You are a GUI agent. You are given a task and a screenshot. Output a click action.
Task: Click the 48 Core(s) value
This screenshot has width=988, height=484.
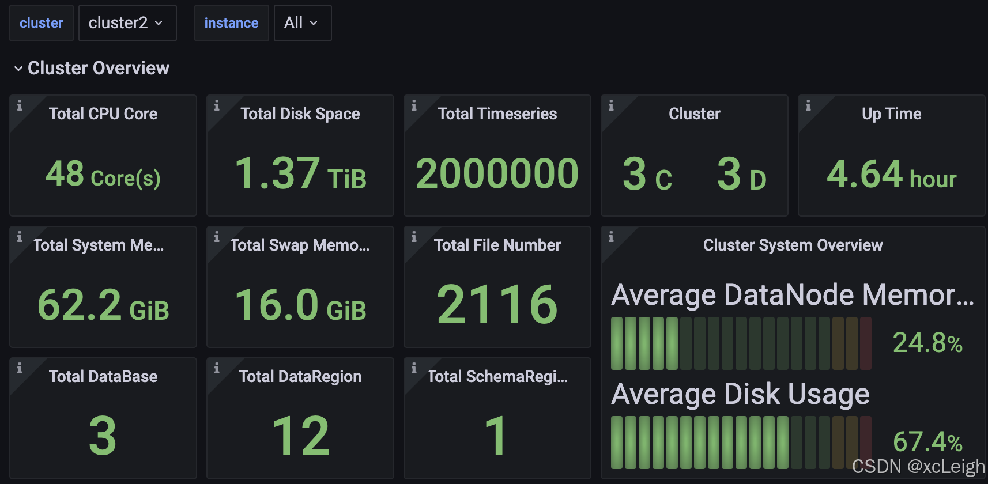pos(103,174)
